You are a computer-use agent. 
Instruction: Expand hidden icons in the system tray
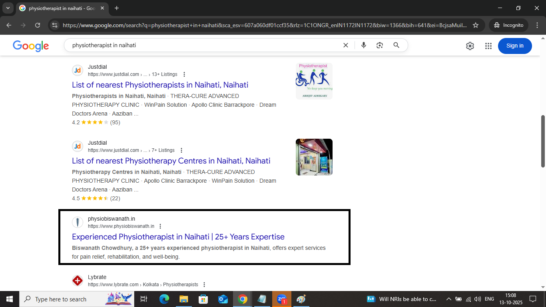448,299
